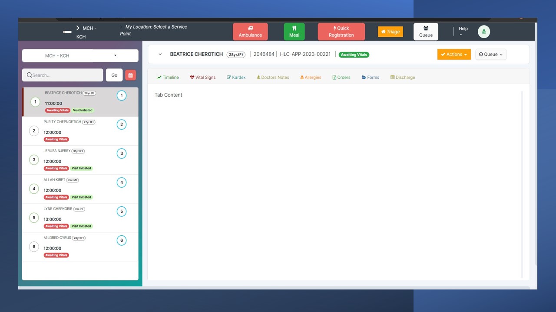Click Awaiting Vitals badge under Mildred Cyrus

click(56, 255)
